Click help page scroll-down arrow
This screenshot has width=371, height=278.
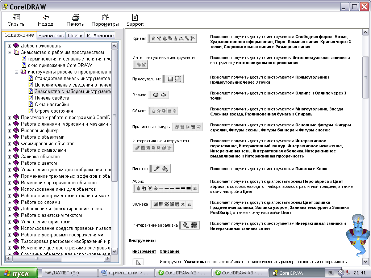[365, 261]
